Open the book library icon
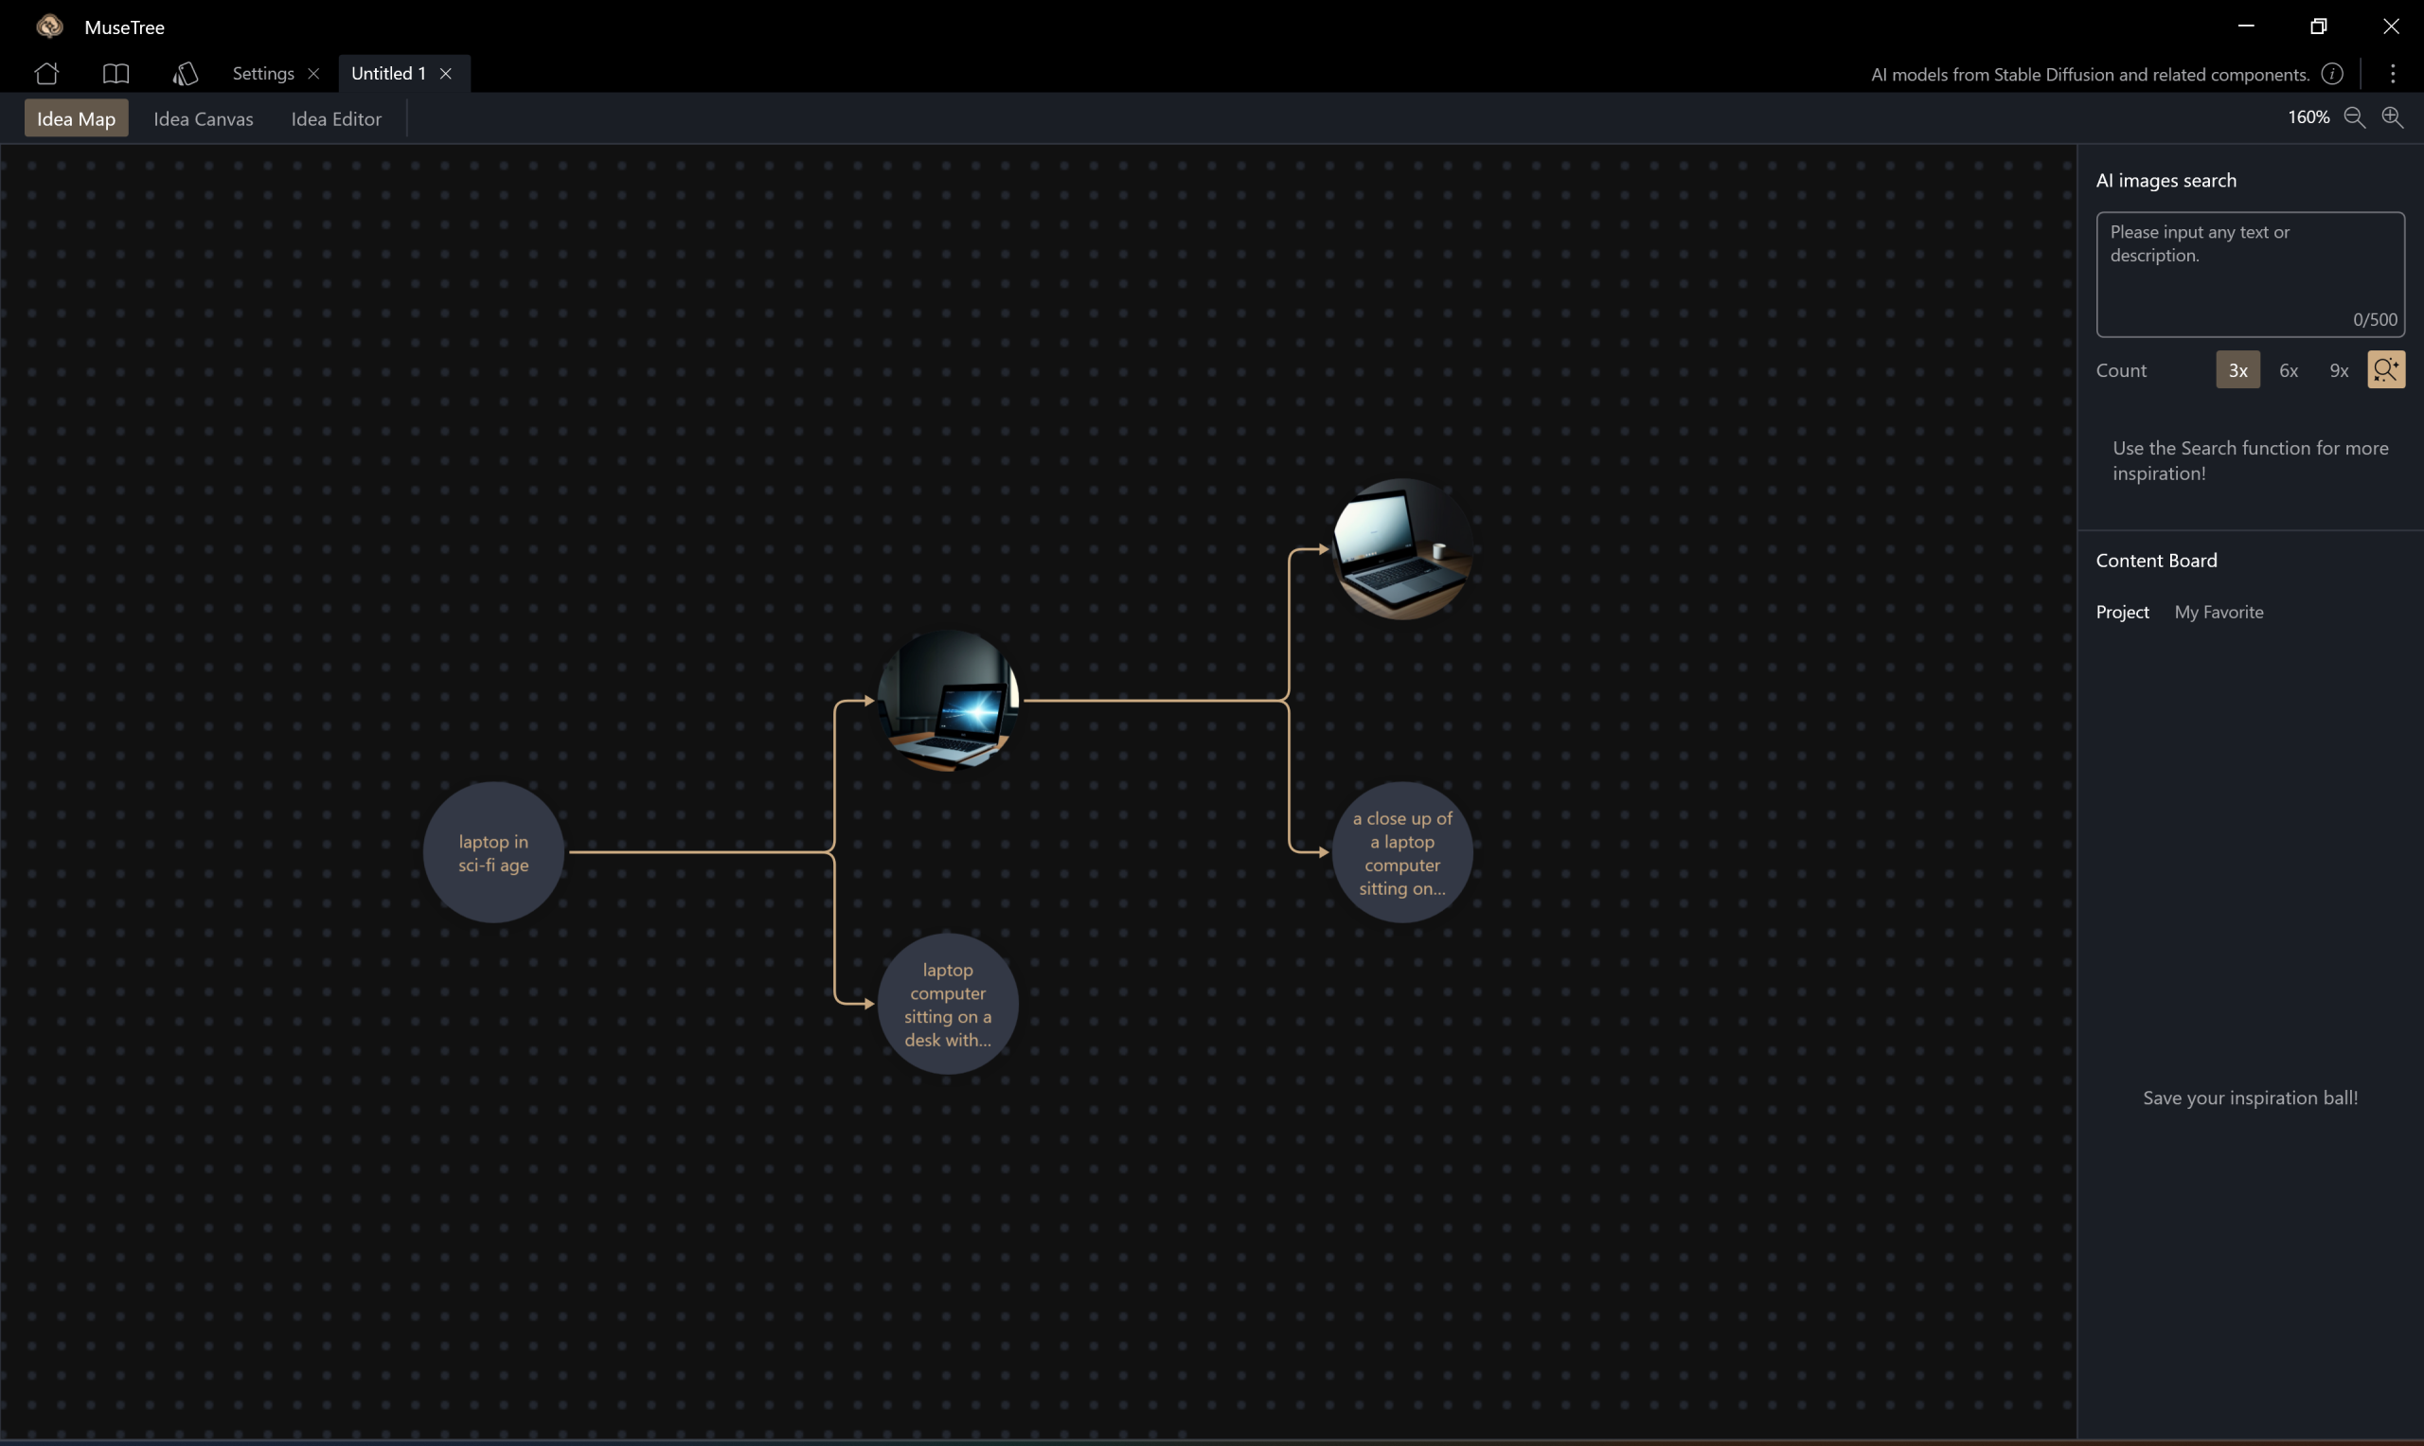The image size is (2424, 1446). pos(116,74)
